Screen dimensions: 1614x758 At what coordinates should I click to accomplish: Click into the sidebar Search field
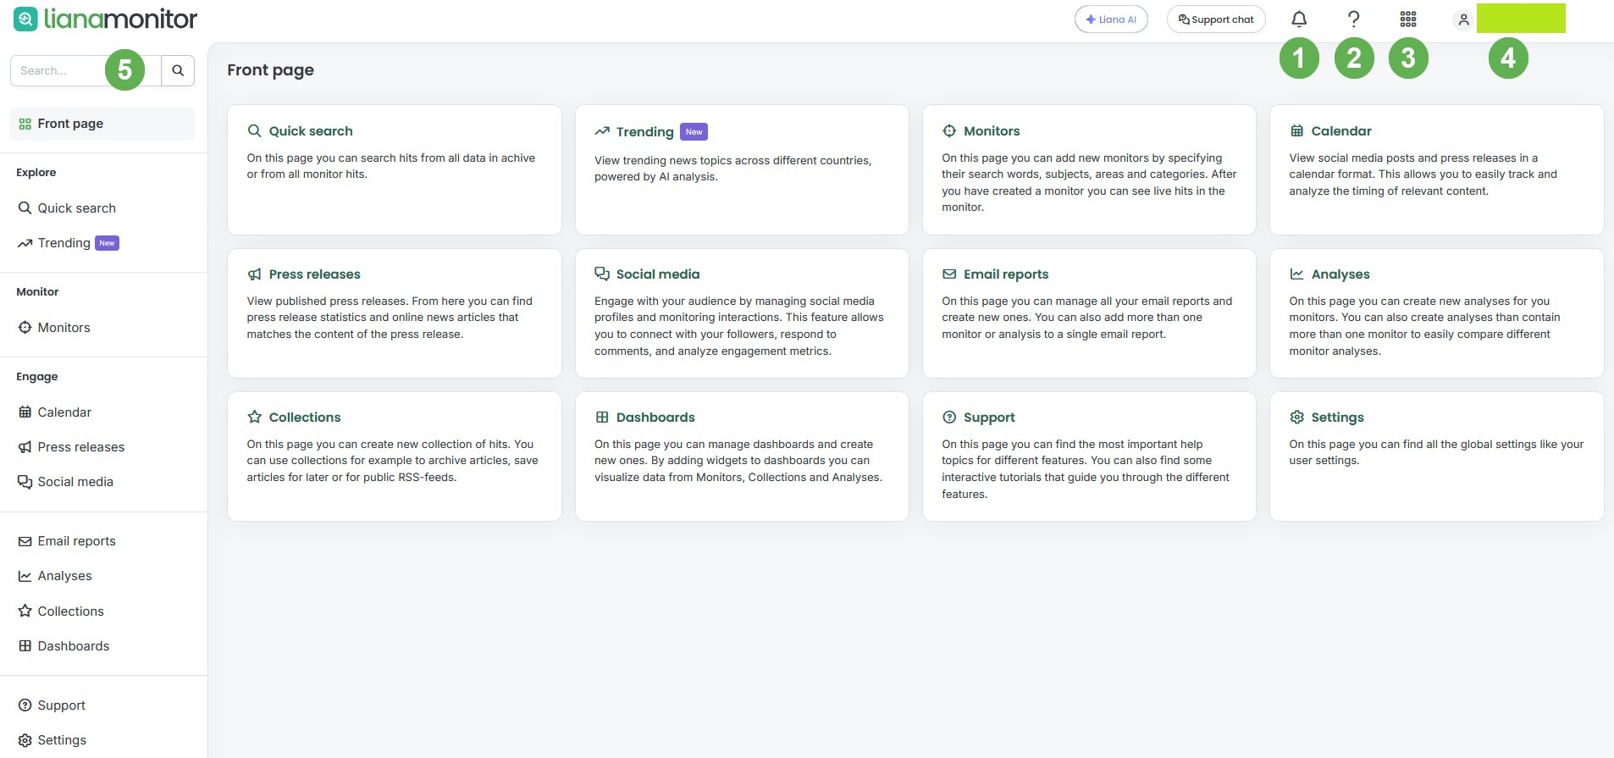(x=85, y=70)
